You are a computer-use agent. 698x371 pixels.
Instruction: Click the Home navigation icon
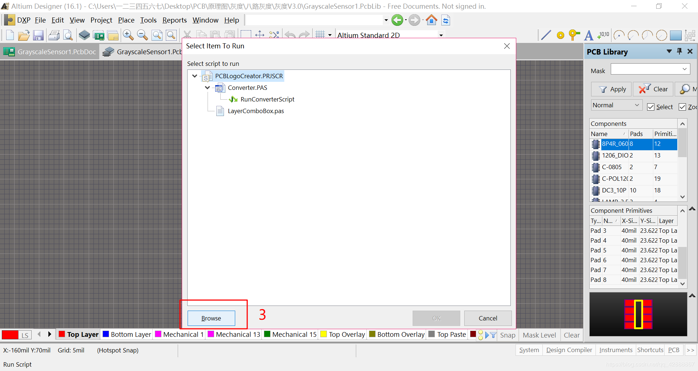(x=432, y=20)
